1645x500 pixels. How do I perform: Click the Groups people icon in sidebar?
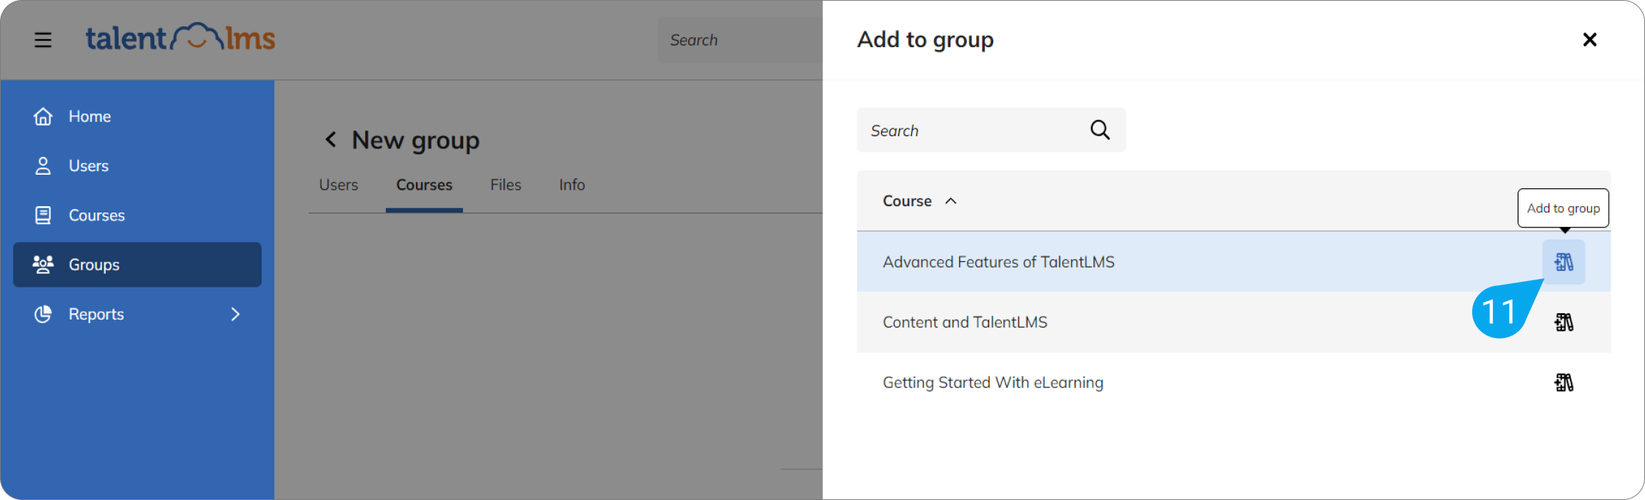tap(43, 265)
